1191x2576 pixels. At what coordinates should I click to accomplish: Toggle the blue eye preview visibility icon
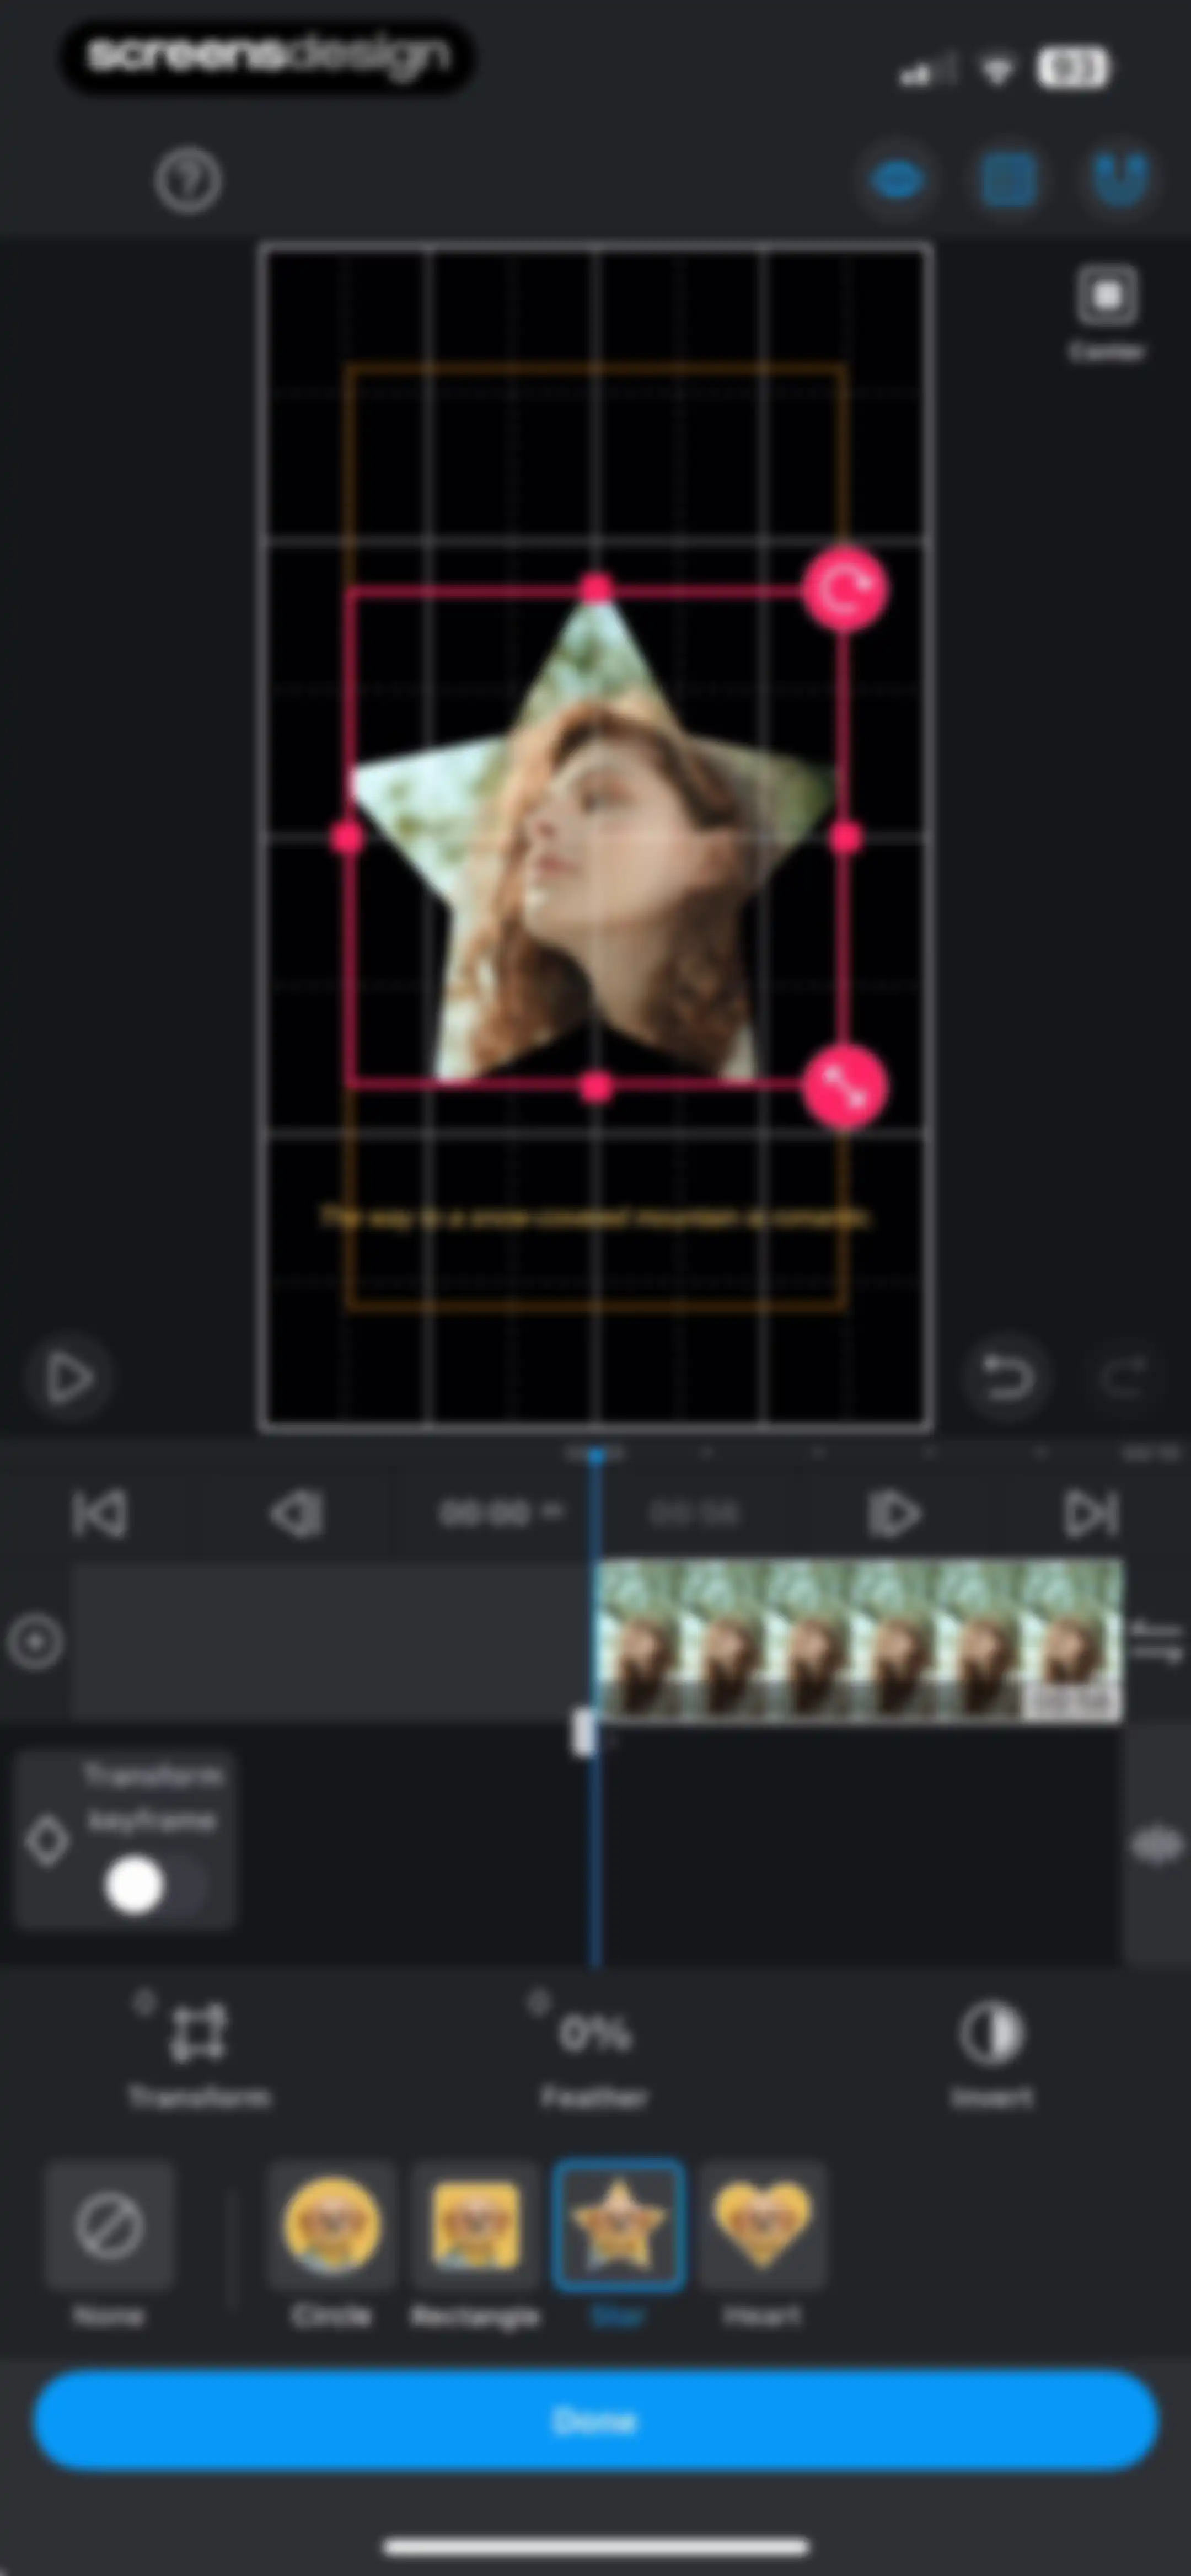tap(897, 181)
